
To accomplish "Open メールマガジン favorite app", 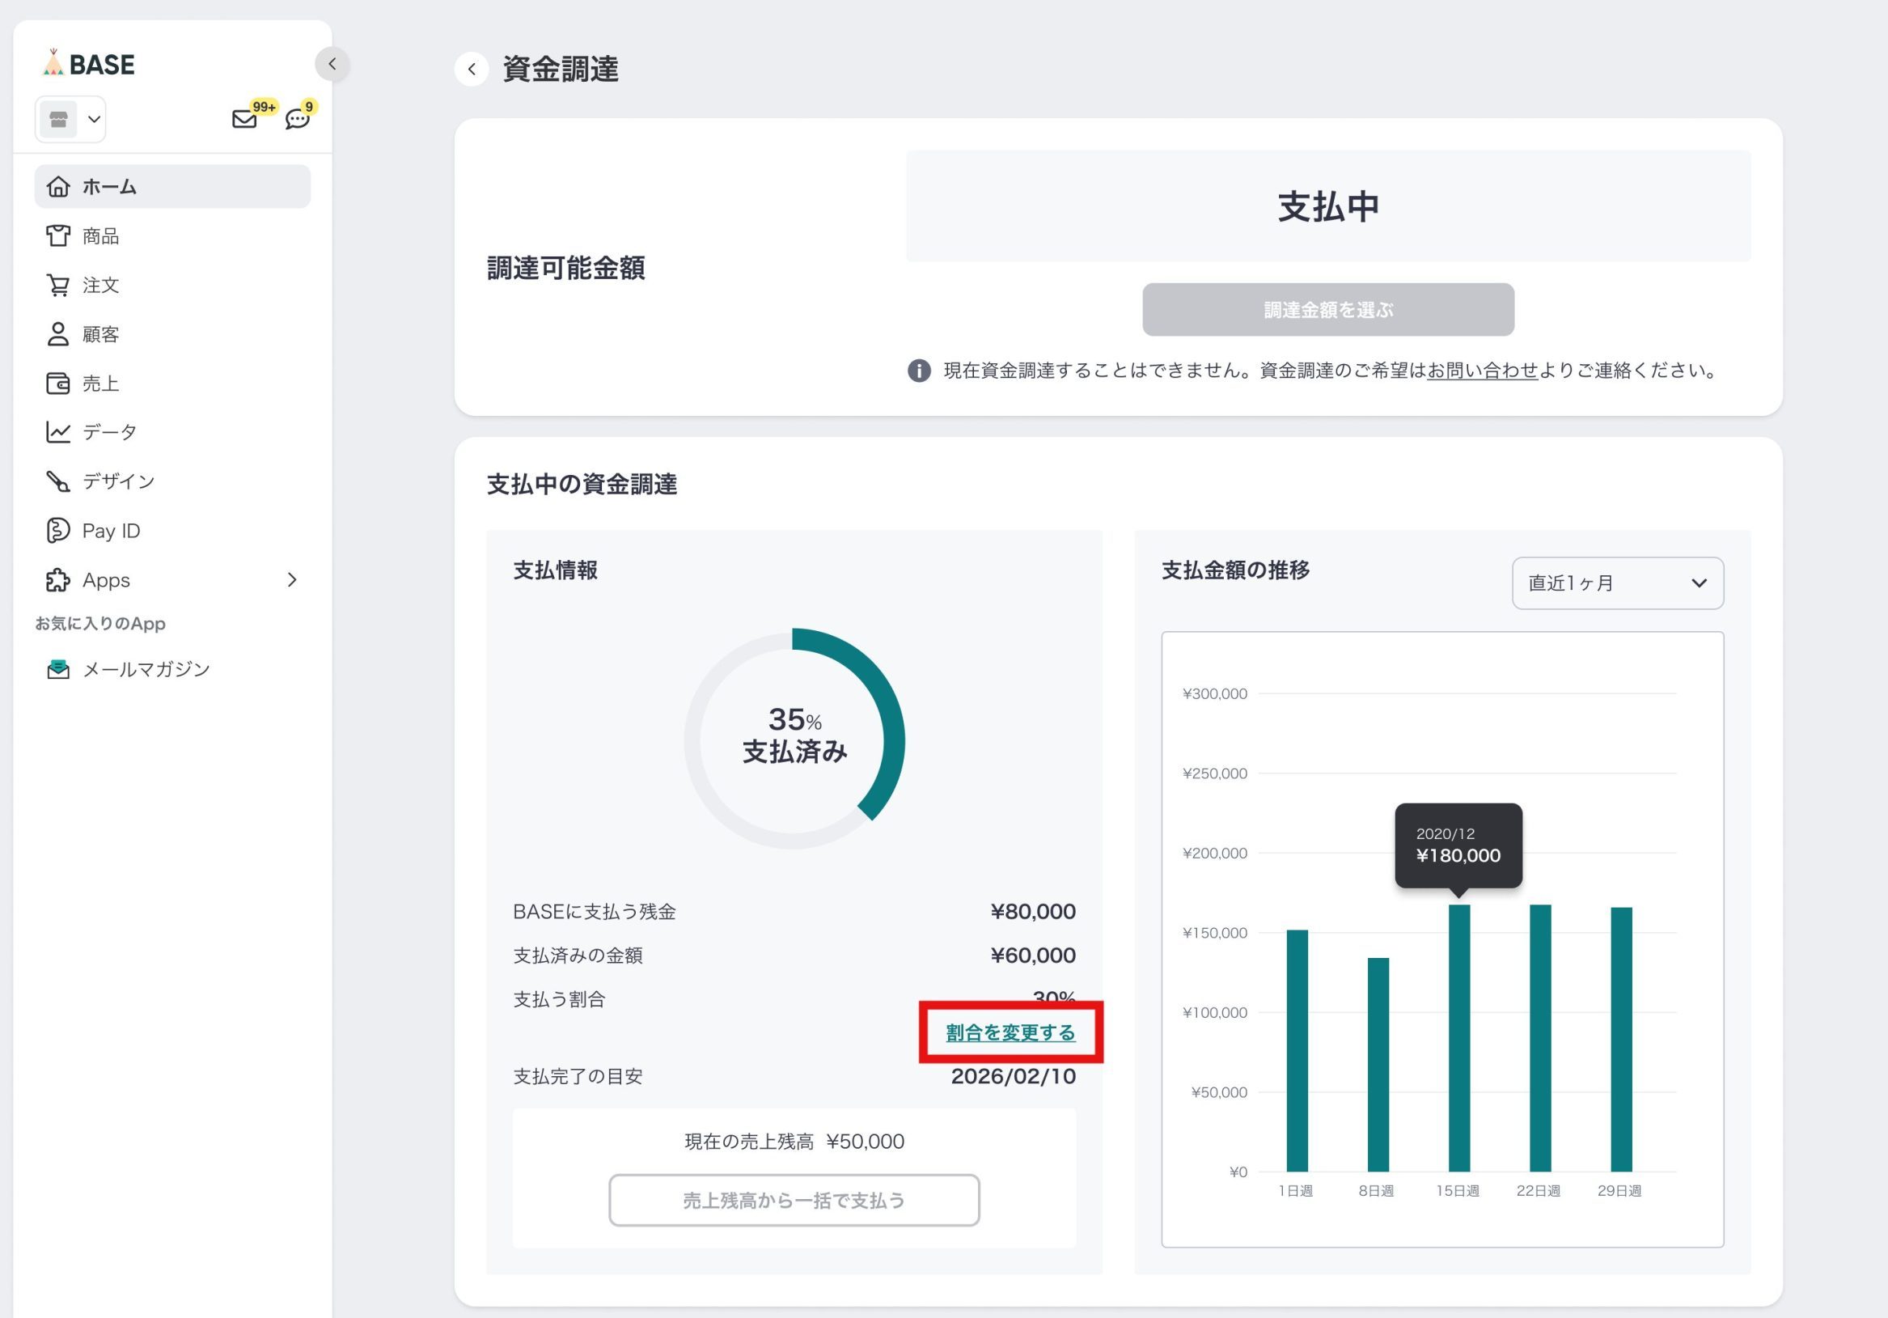I will click(x=146, y=670).
